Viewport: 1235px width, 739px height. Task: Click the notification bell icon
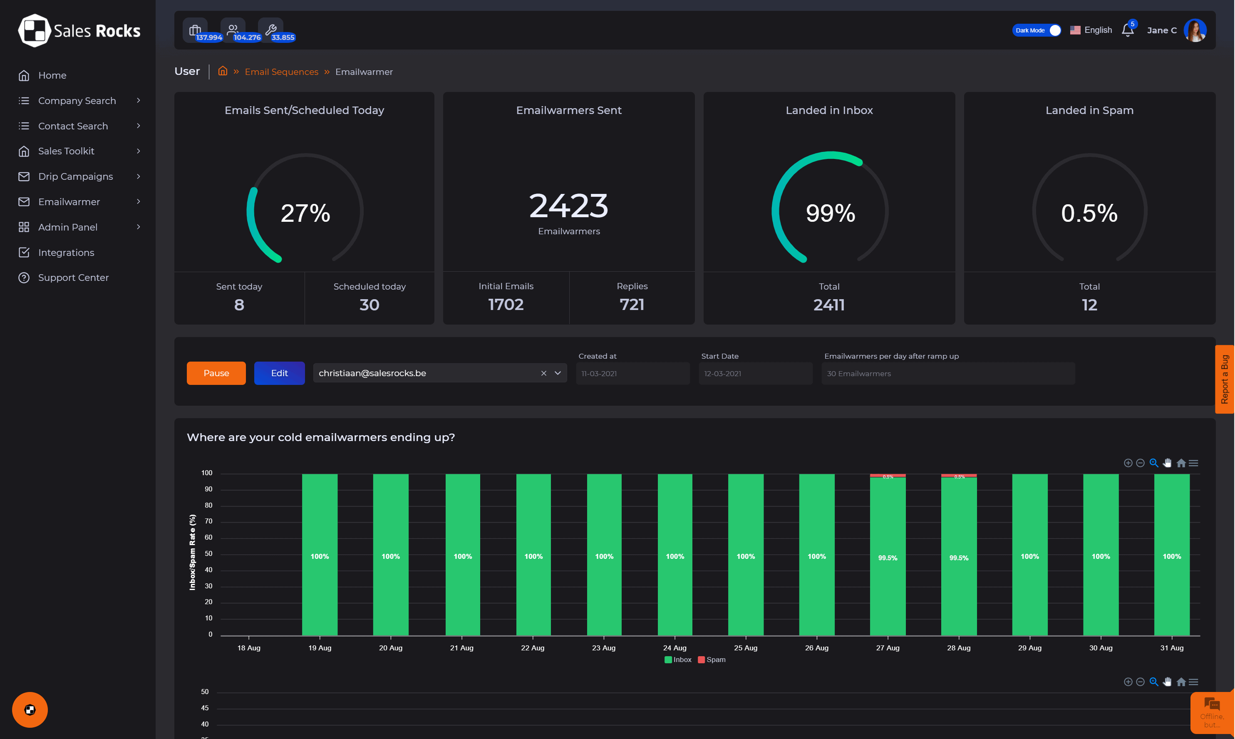coord(1127,30)
